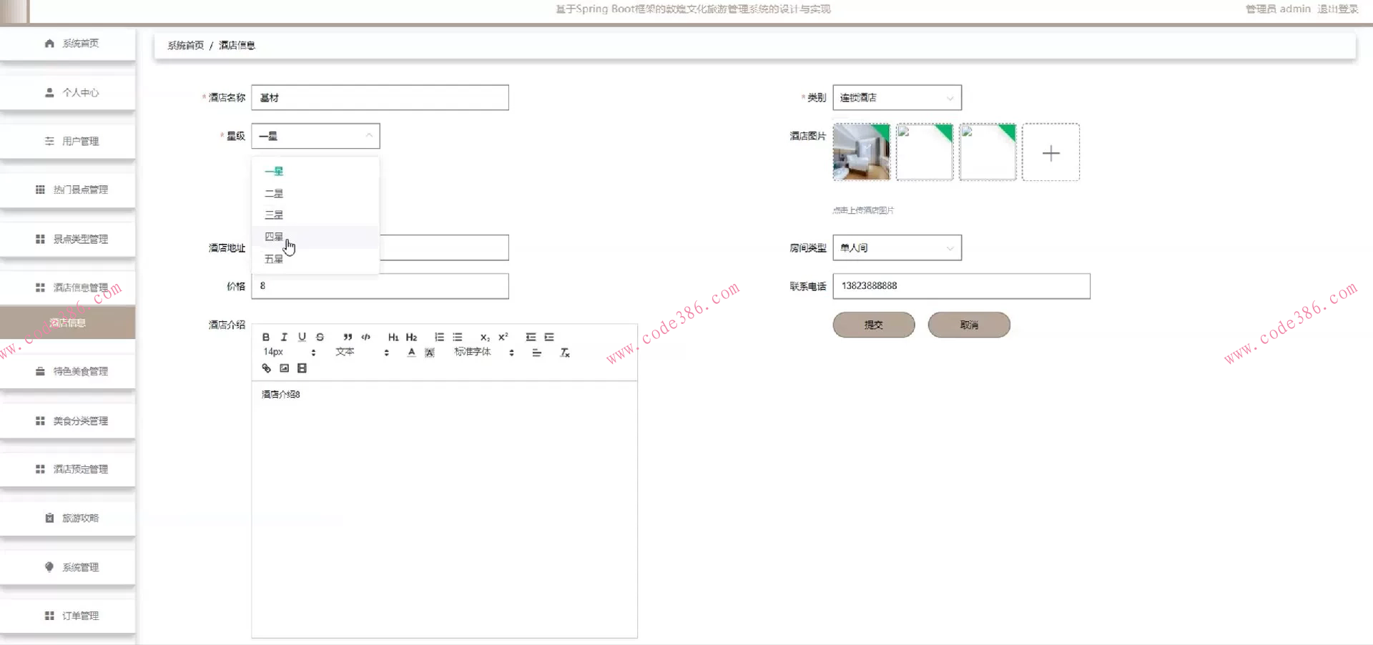Insert a hyperlink in the editor
Image resolution: width=1373 pixels, height=645 pixels.
coord(266,368)
